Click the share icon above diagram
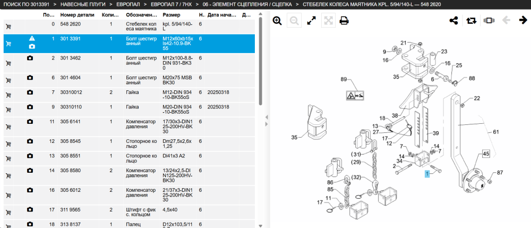The image size is (531, 228). tap(453, 21)
